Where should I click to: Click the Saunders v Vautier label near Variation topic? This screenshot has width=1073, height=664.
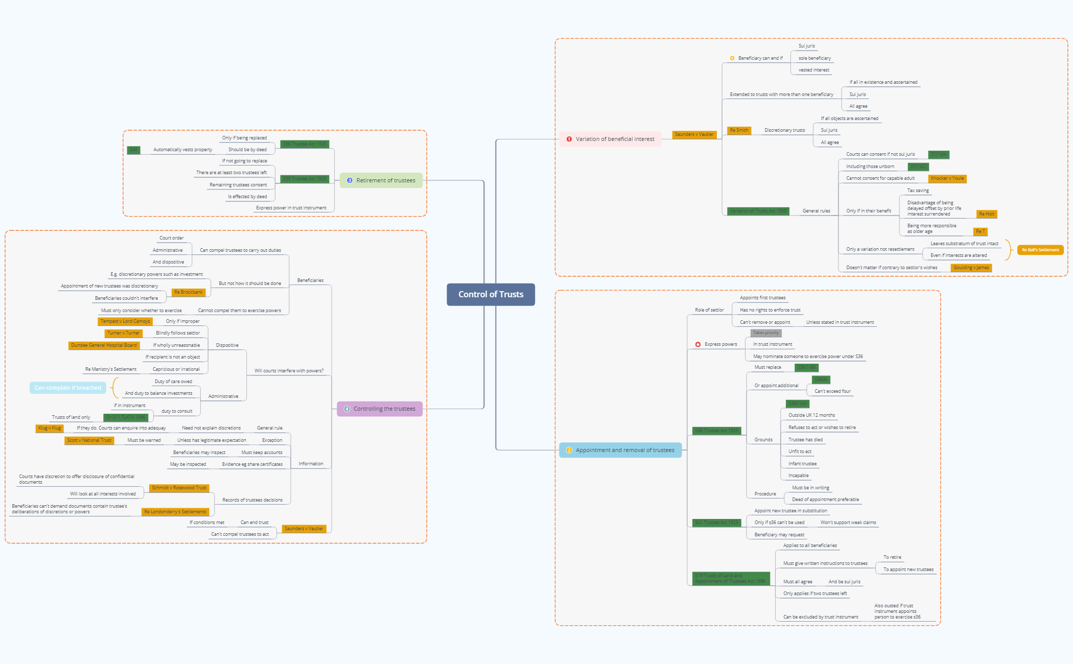pyautogui.click(x=694, y=134)
